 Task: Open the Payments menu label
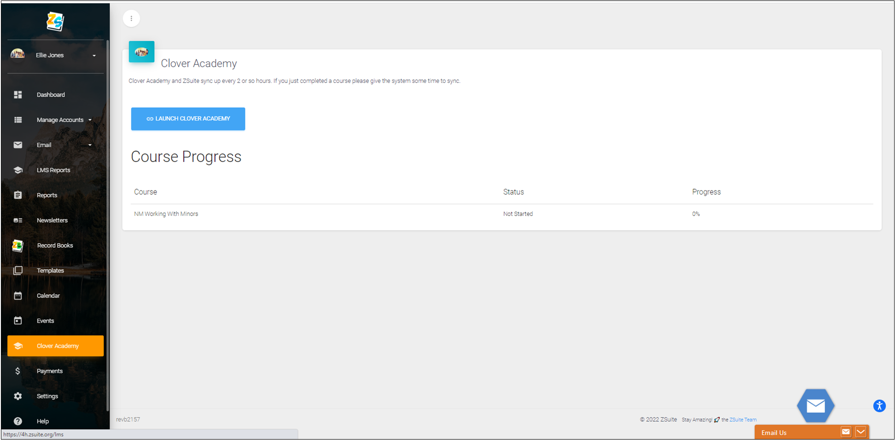click(x=50, y=371)
